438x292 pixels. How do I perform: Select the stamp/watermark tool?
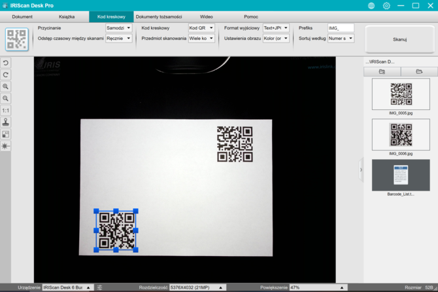pos(6,122)
